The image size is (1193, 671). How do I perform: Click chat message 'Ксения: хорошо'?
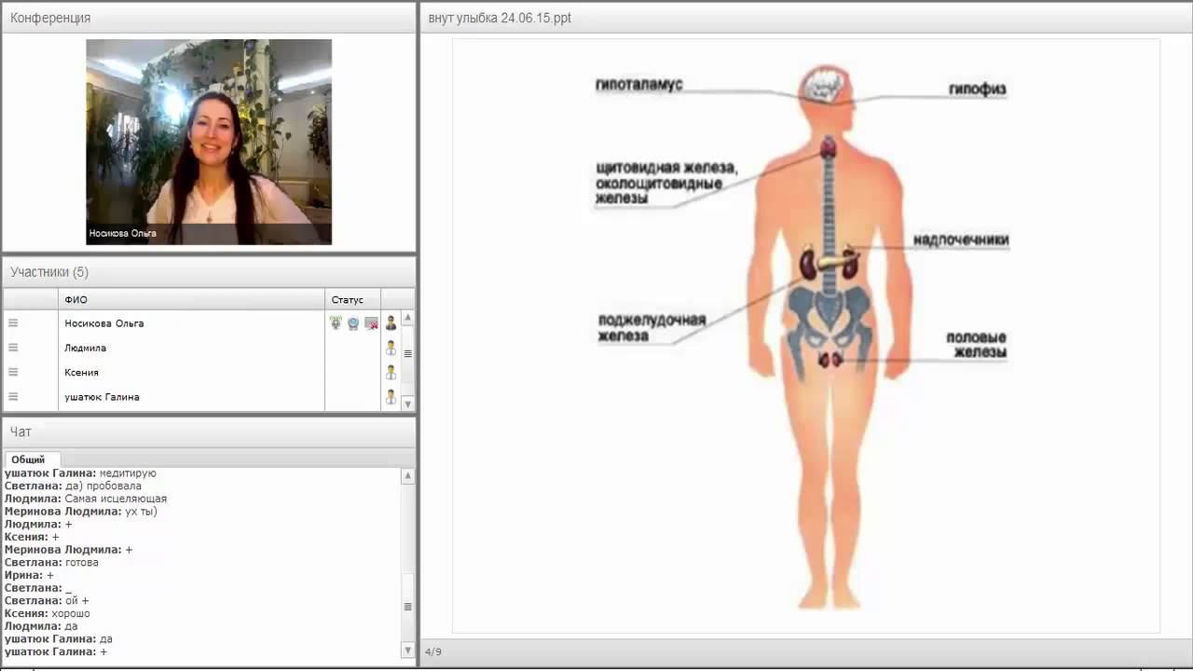click(x=48, y=613)
